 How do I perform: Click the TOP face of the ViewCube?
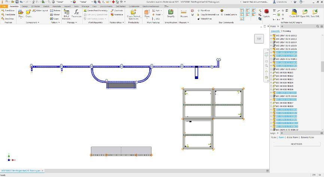259,39
